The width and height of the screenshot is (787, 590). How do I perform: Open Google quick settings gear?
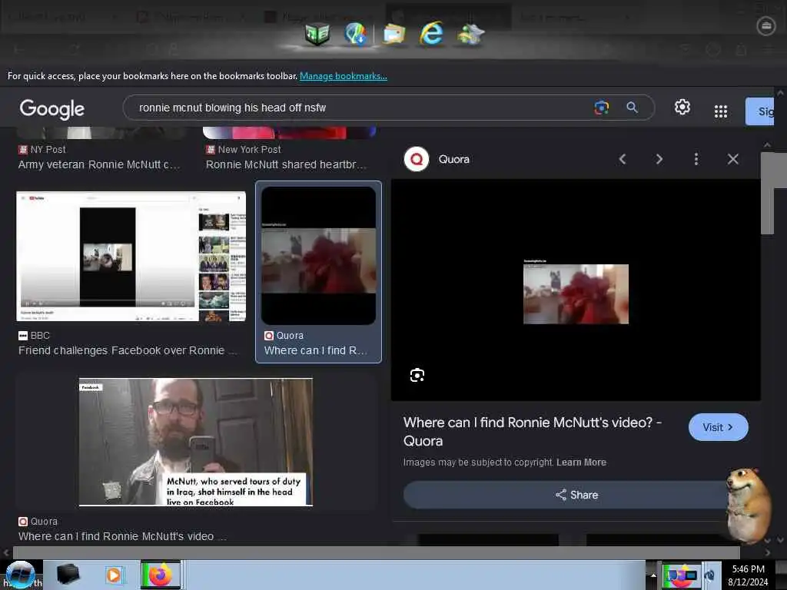682,107
